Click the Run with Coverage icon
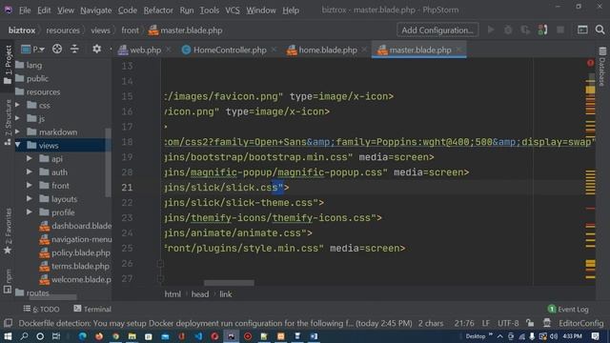Viewport: 610px width, 343px height. pos(525,30)
